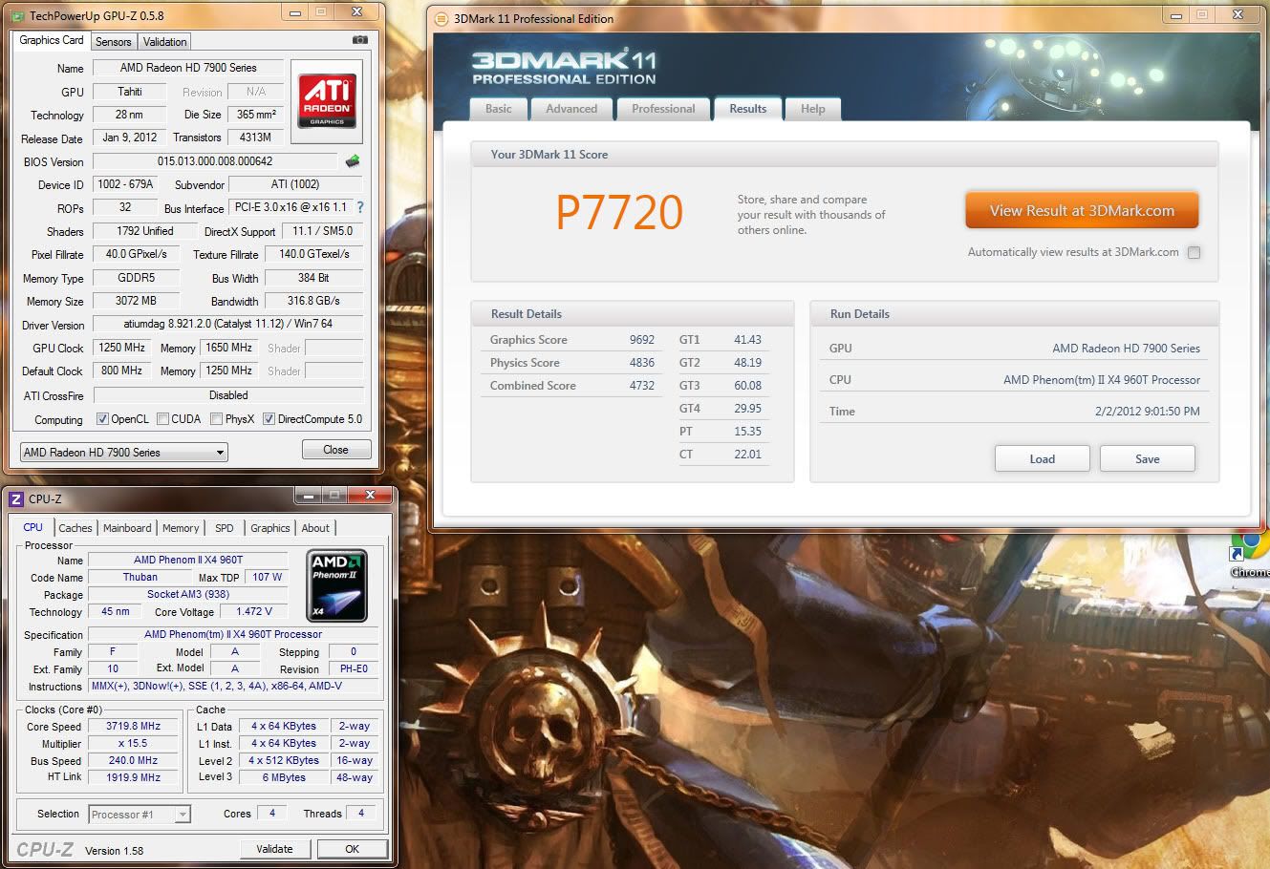Image resolution: width=1270 pixels, height=869 pixels.
Task: Click the Device ID 1002 - 679A value
Action: [125, 184]
